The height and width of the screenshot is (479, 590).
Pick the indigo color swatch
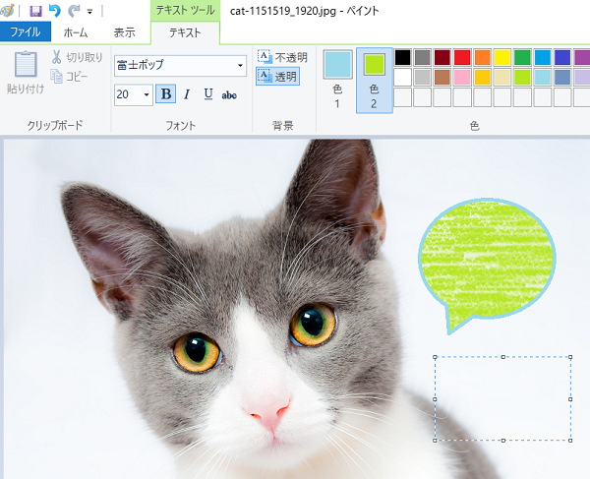pos(562,58)
